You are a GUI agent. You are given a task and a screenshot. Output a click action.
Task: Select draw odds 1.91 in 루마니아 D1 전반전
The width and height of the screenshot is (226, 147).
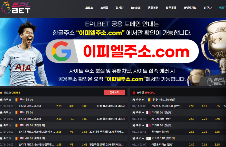pos(204,106)
